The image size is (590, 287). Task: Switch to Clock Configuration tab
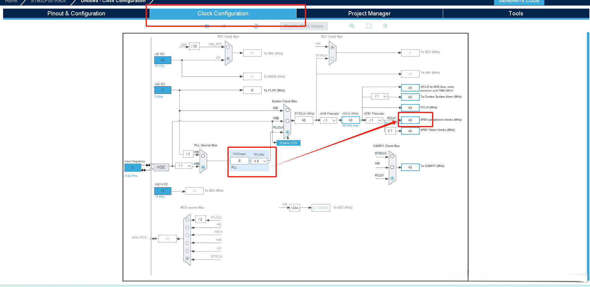[223, 14]
